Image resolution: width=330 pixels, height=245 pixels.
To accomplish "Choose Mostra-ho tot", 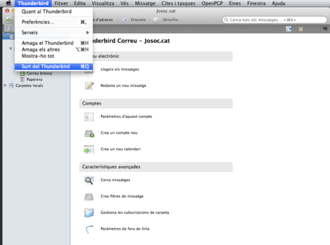I will (53, 56).
